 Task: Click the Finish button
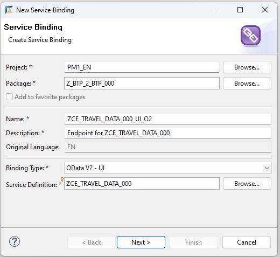[194, 242]
